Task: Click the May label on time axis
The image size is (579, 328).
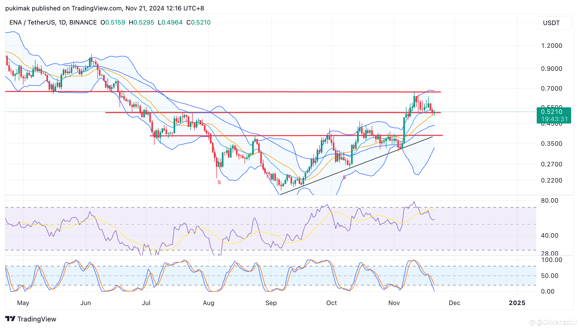Action: (23, 303)
